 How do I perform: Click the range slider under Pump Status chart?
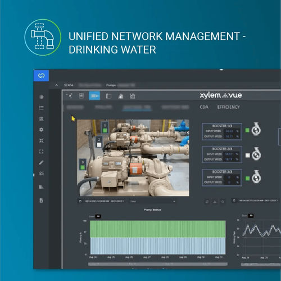point(158,264)
